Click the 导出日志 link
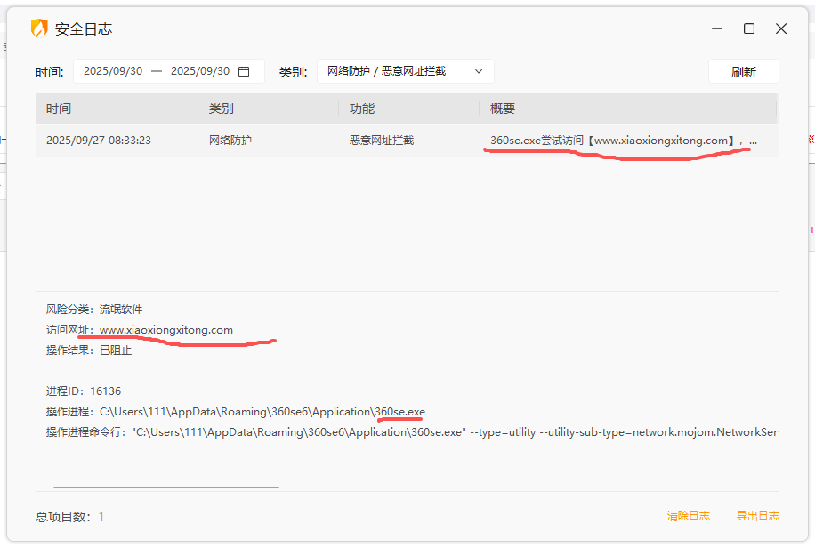815x548 pixels. 757,516
